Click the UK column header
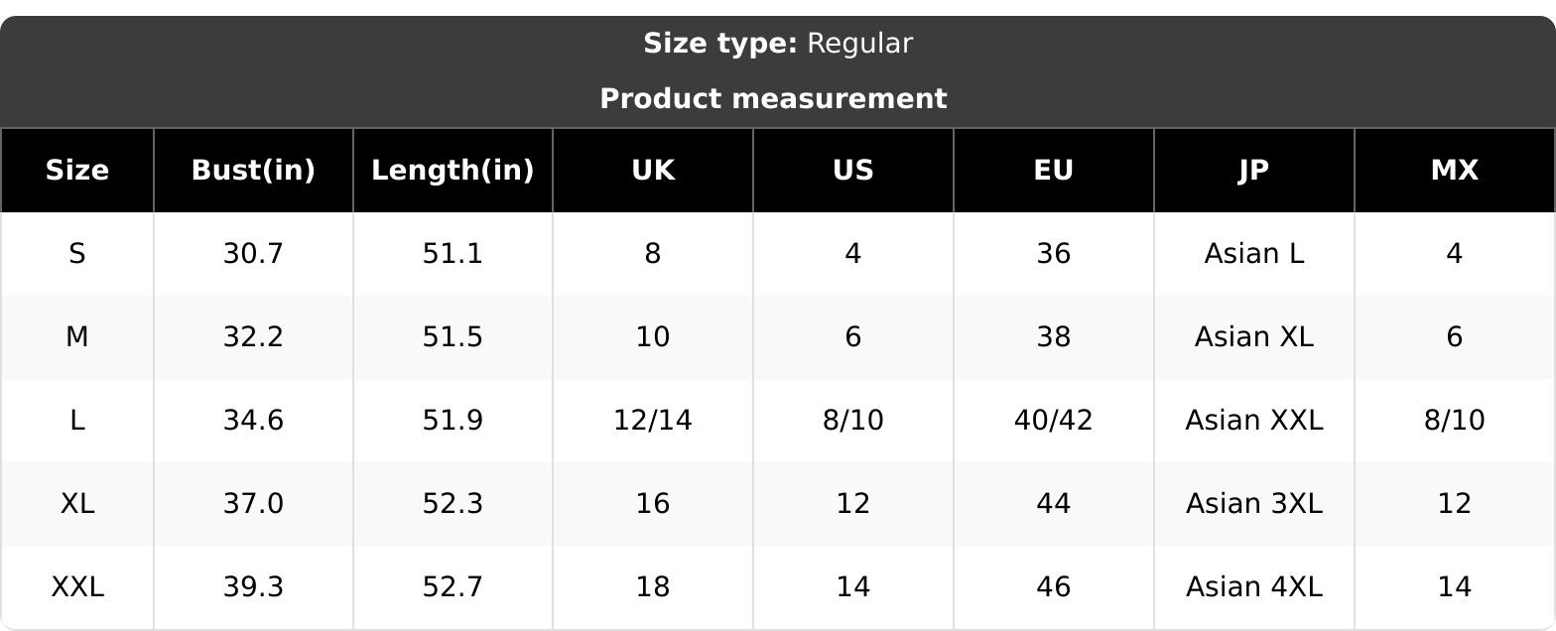The width and height of the screenshot is (1556, 631). click(x=653, y=171)
